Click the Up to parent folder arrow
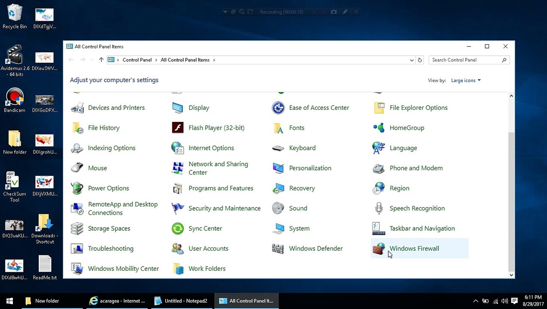This screenshot has height=309, width=547. click(101, 60)
